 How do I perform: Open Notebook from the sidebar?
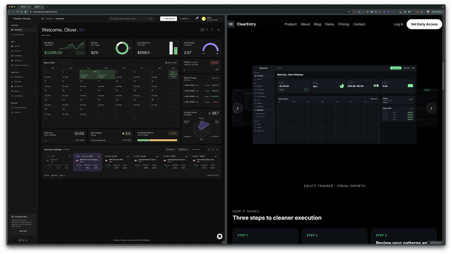pyautogui.click(x=18, y=60)
